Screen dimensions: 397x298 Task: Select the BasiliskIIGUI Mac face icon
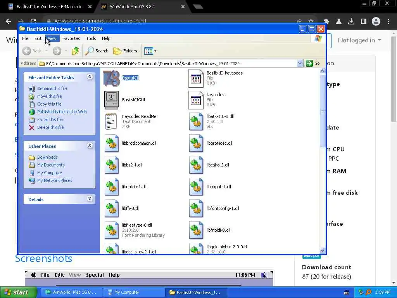[x=111, y=100]
